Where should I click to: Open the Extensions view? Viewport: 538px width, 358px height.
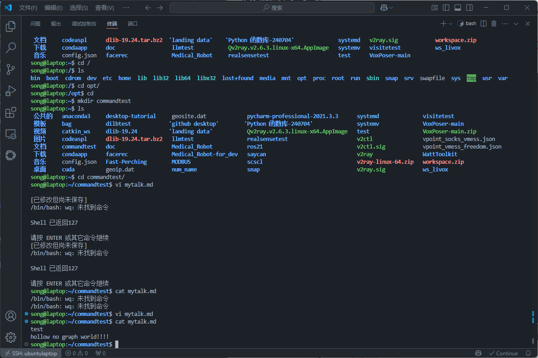pos(11,112)
